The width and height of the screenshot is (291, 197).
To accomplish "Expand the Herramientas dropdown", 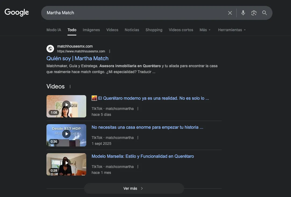I will 232,30.
